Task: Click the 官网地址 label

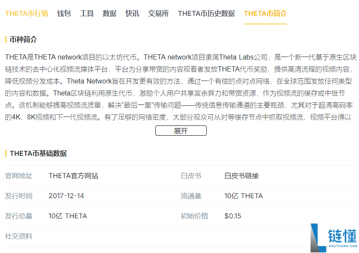Action: [19, 176]
